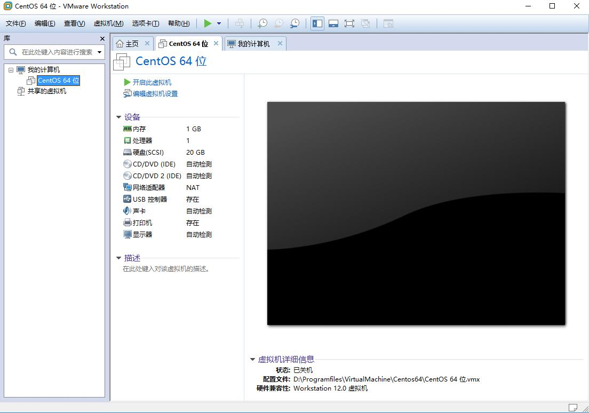Click VMware app icon in title bar

coord(7,6)
